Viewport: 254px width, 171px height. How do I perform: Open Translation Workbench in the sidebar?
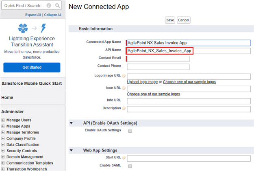pyautogui.click(x=26, y=169)
